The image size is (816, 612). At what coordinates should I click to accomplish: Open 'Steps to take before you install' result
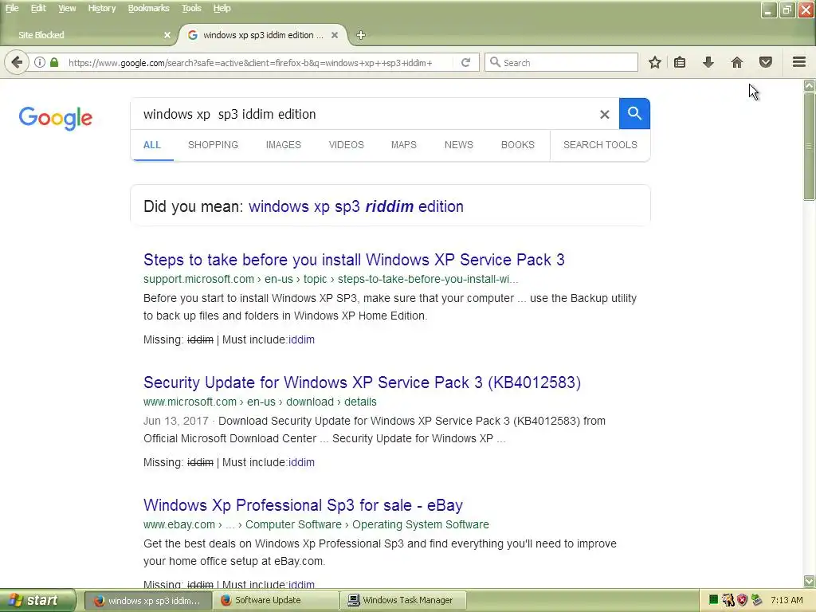pos(354,260)
